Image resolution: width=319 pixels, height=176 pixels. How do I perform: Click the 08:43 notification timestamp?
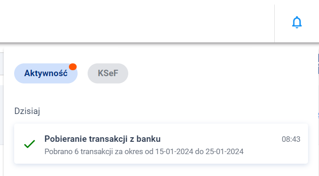click(x=291, y=139)
